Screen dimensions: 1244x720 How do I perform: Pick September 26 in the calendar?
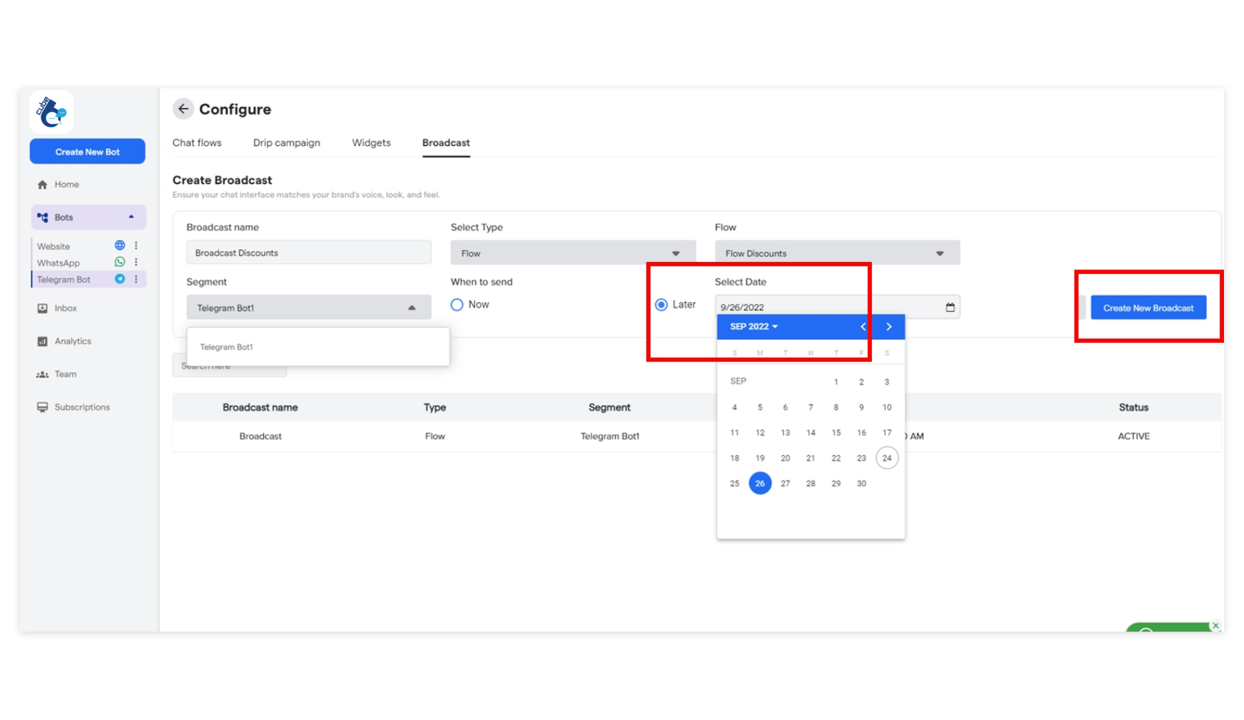(760, 483)
